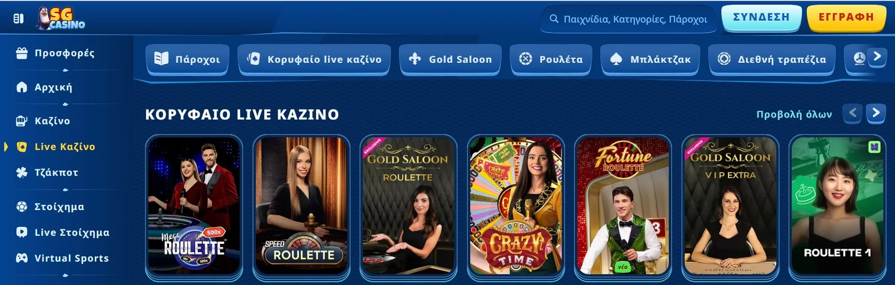
Task: Focus the games search field
Action: [x=628, y=19]
